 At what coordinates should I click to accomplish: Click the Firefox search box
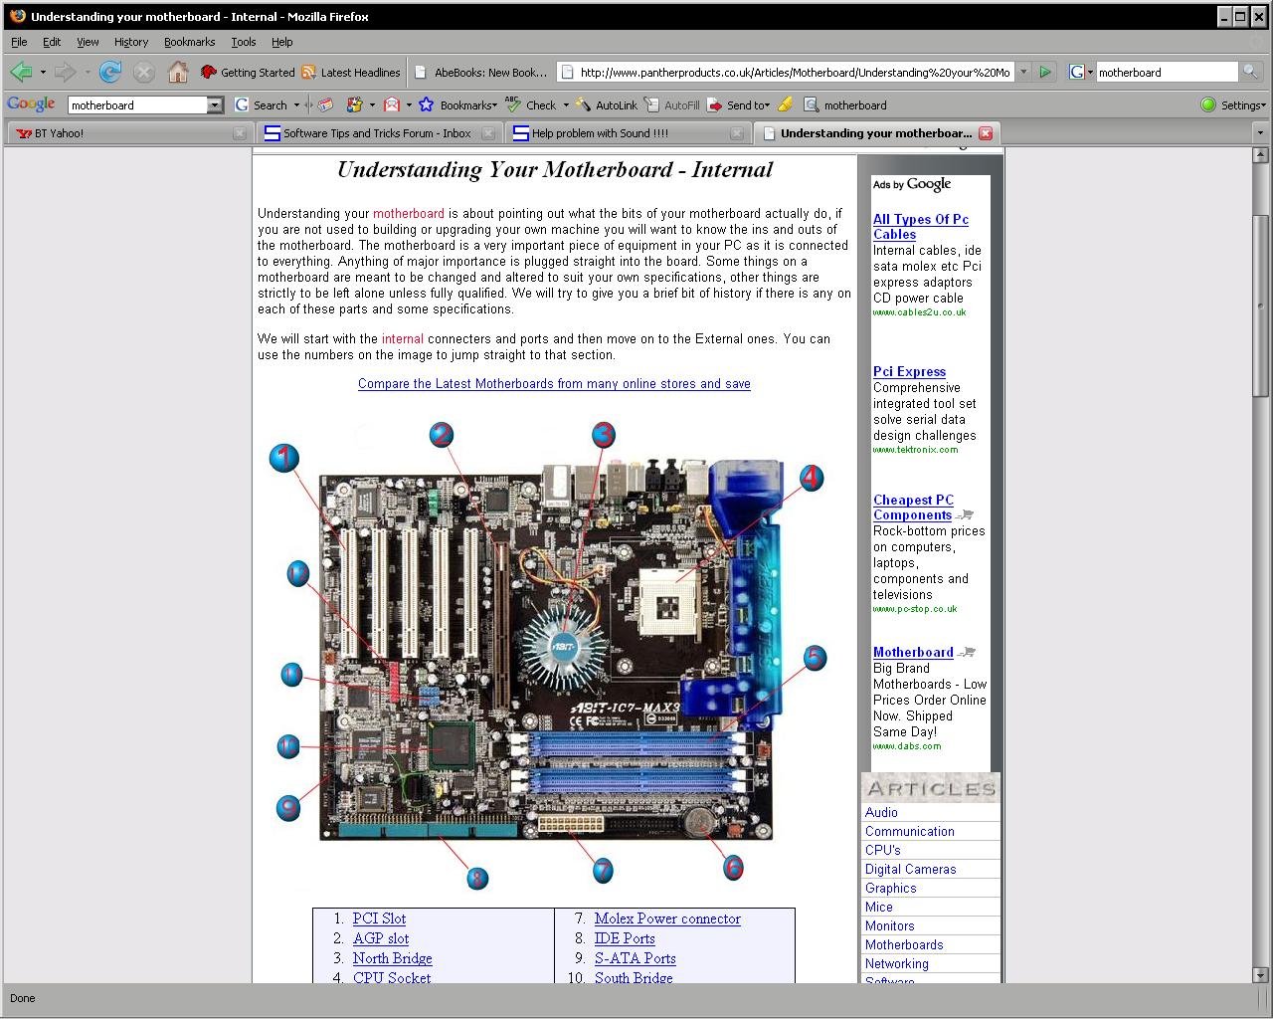tap(1168, 72)
